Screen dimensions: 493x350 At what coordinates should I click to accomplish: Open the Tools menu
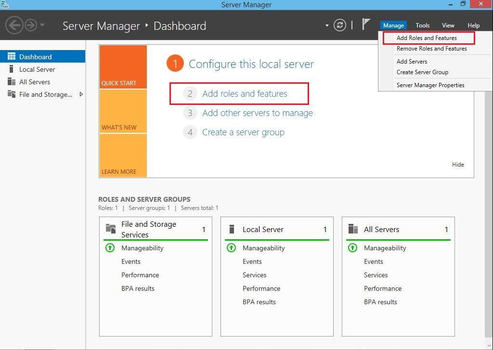click(422, 25)
